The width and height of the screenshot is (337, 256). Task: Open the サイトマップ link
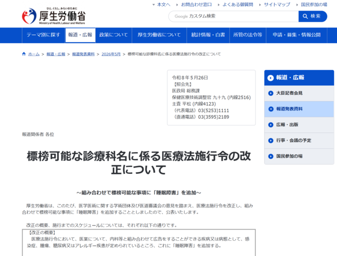tap(277, 5)
